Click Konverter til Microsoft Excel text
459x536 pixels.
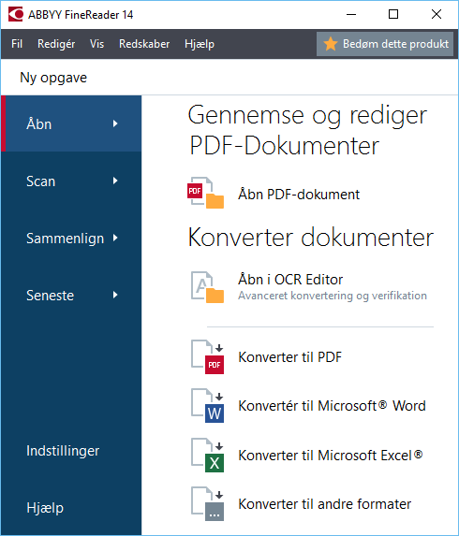[331, 456]
